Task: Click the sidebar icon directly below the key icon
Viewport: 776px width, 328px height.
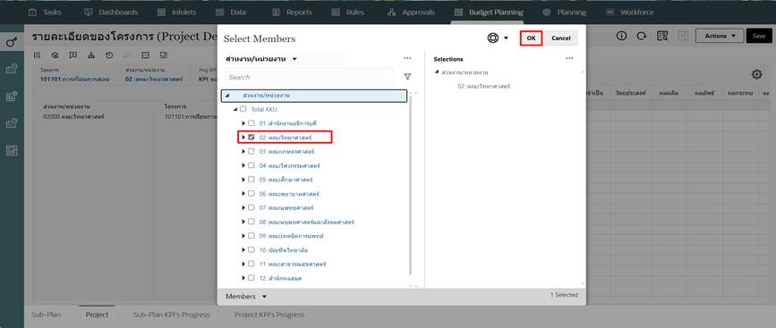Action: click(x=12, y=69)
